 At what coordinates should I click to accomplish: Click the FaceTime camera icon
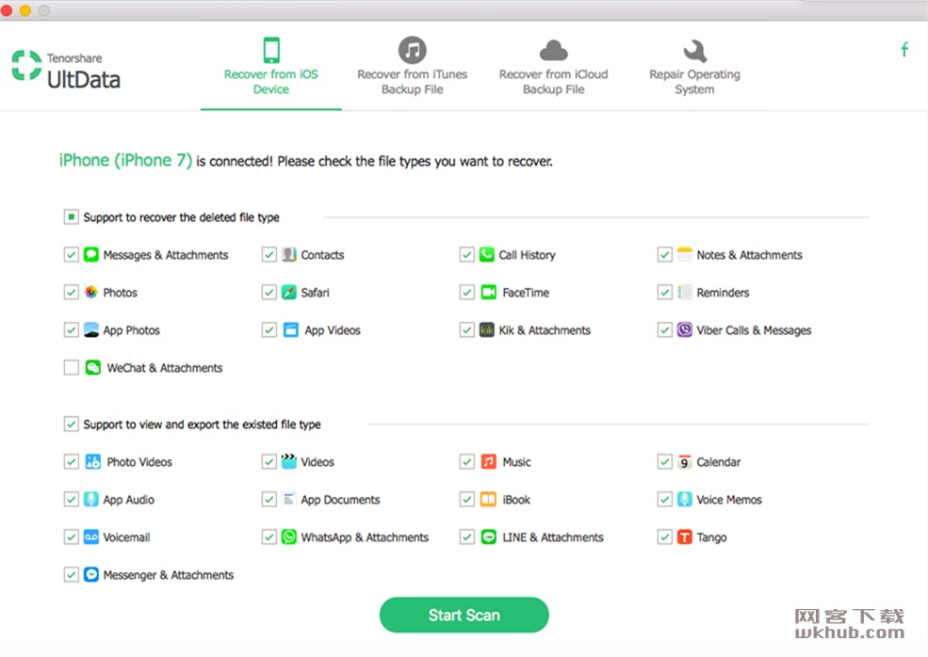point(488,293)
